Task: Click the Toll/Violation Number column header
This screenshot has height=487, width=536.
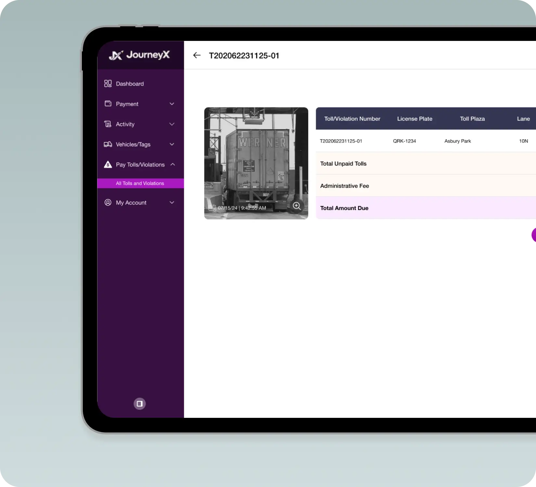Action: point(352,119)
